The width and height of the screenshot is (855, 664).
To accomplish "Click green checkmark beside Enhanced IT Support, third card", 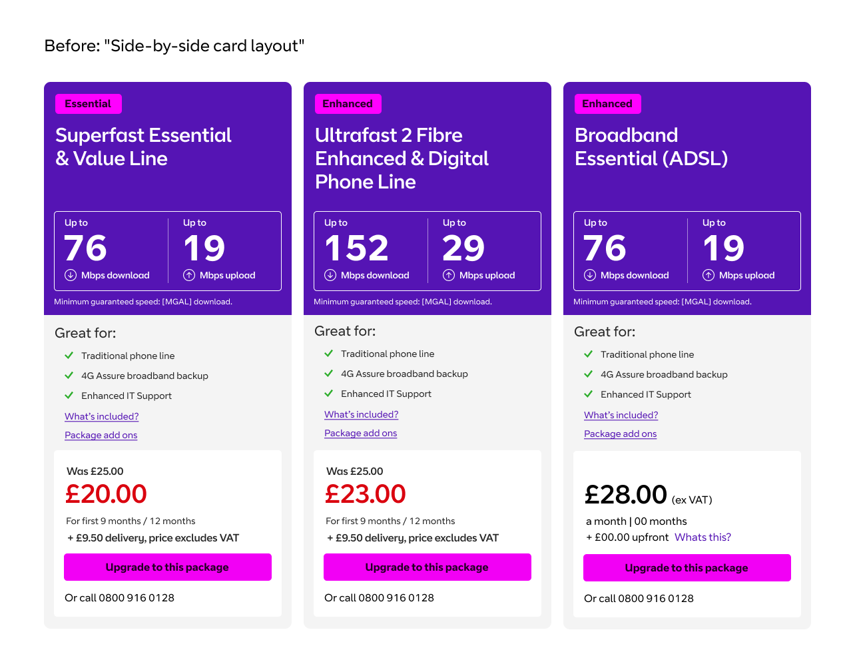I will [x=588, y=394].
